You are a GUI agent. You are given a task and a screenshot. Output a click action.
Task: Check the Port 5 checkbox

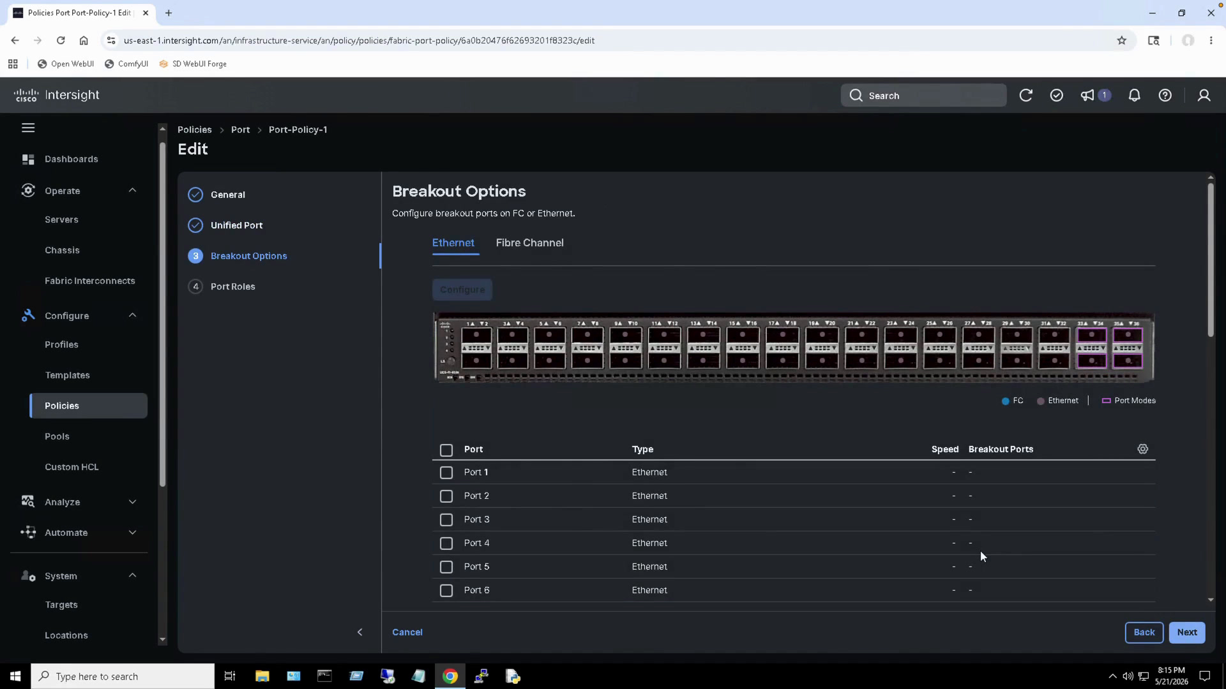pyautogui.click(x=446, y=567)
